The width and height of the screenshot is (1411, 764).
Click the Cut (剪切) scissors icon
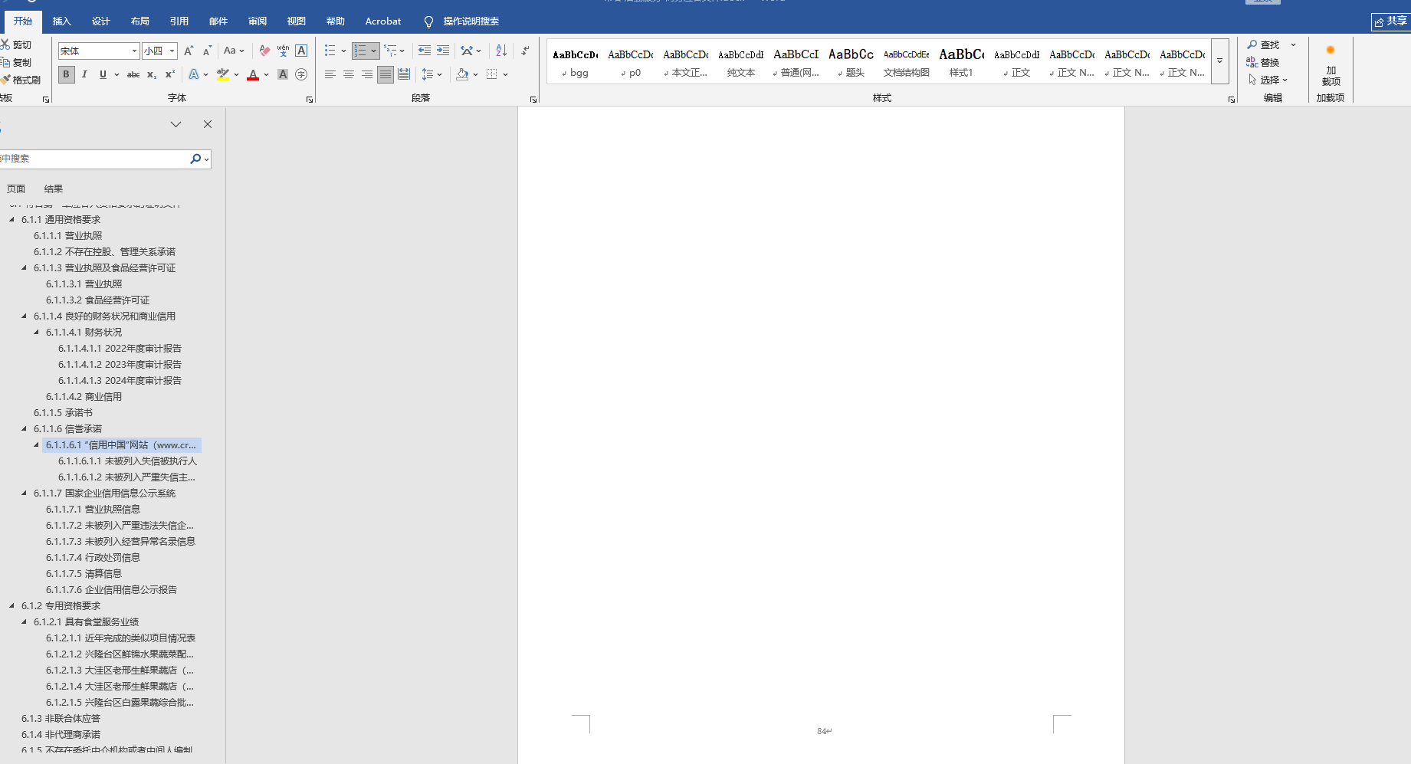(5, 44)
